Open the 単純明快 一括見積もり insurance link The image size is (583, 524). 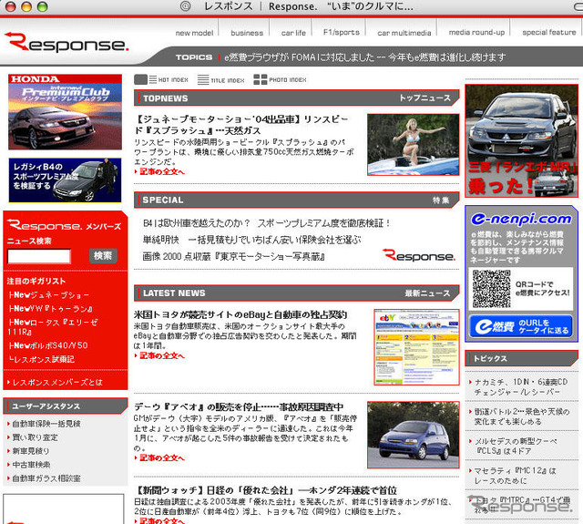(x=252, y=240)
